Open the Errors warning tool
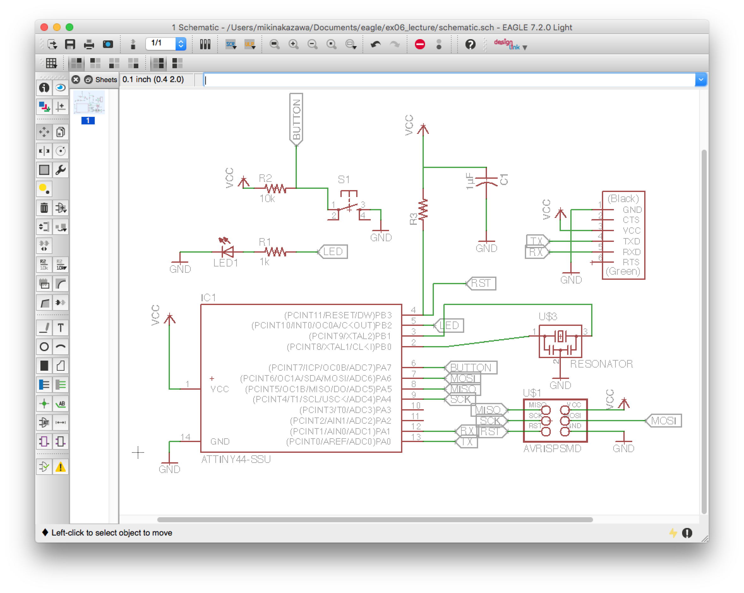This screenshot has width=744, height=593. (61, 467)
